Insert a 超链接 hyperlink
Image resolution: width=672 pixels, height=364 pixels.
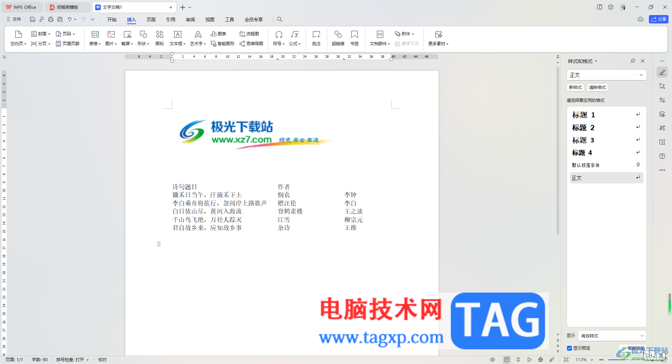coord(338,38)
